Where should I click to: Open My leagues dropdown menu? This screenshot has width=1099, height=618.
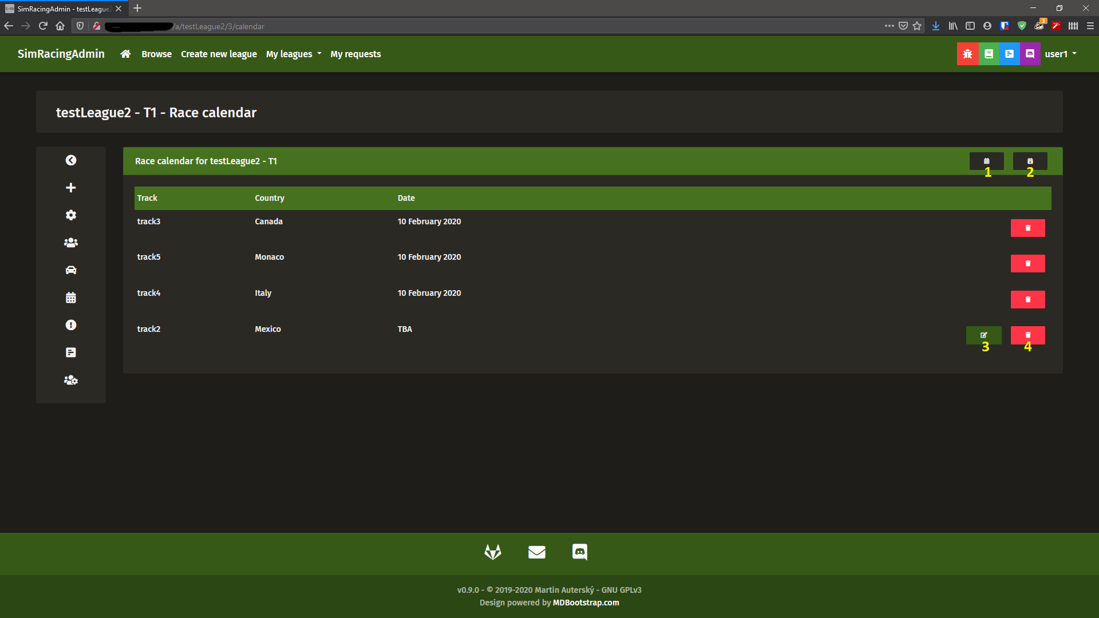pyautogui.click(x=294, y=54)
